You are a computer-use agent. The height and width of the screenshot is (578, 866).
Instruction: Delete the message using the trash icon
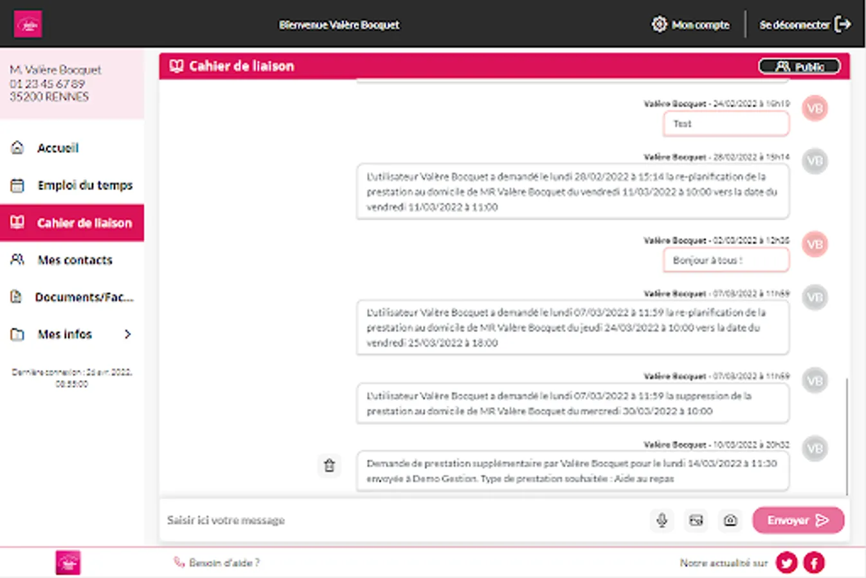point(329,465)
